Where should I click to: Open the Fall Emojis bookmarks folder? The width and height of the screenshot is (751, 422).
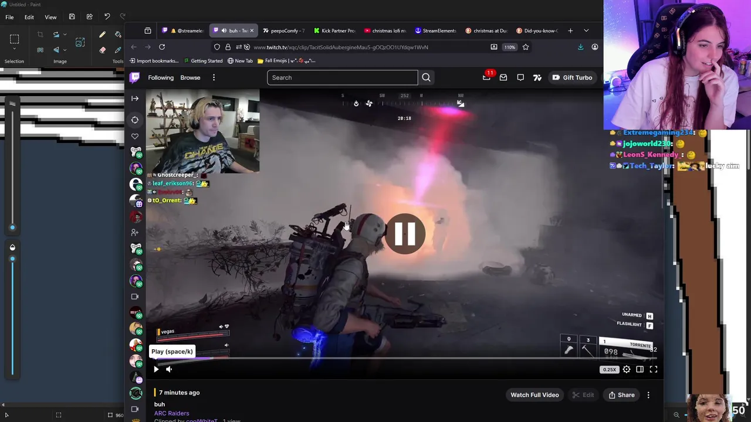pyautogui.click(x=286, y=60)
